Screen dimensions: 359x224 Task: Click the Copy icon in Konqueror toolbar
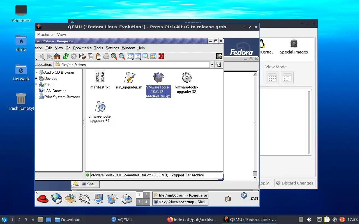91,57
